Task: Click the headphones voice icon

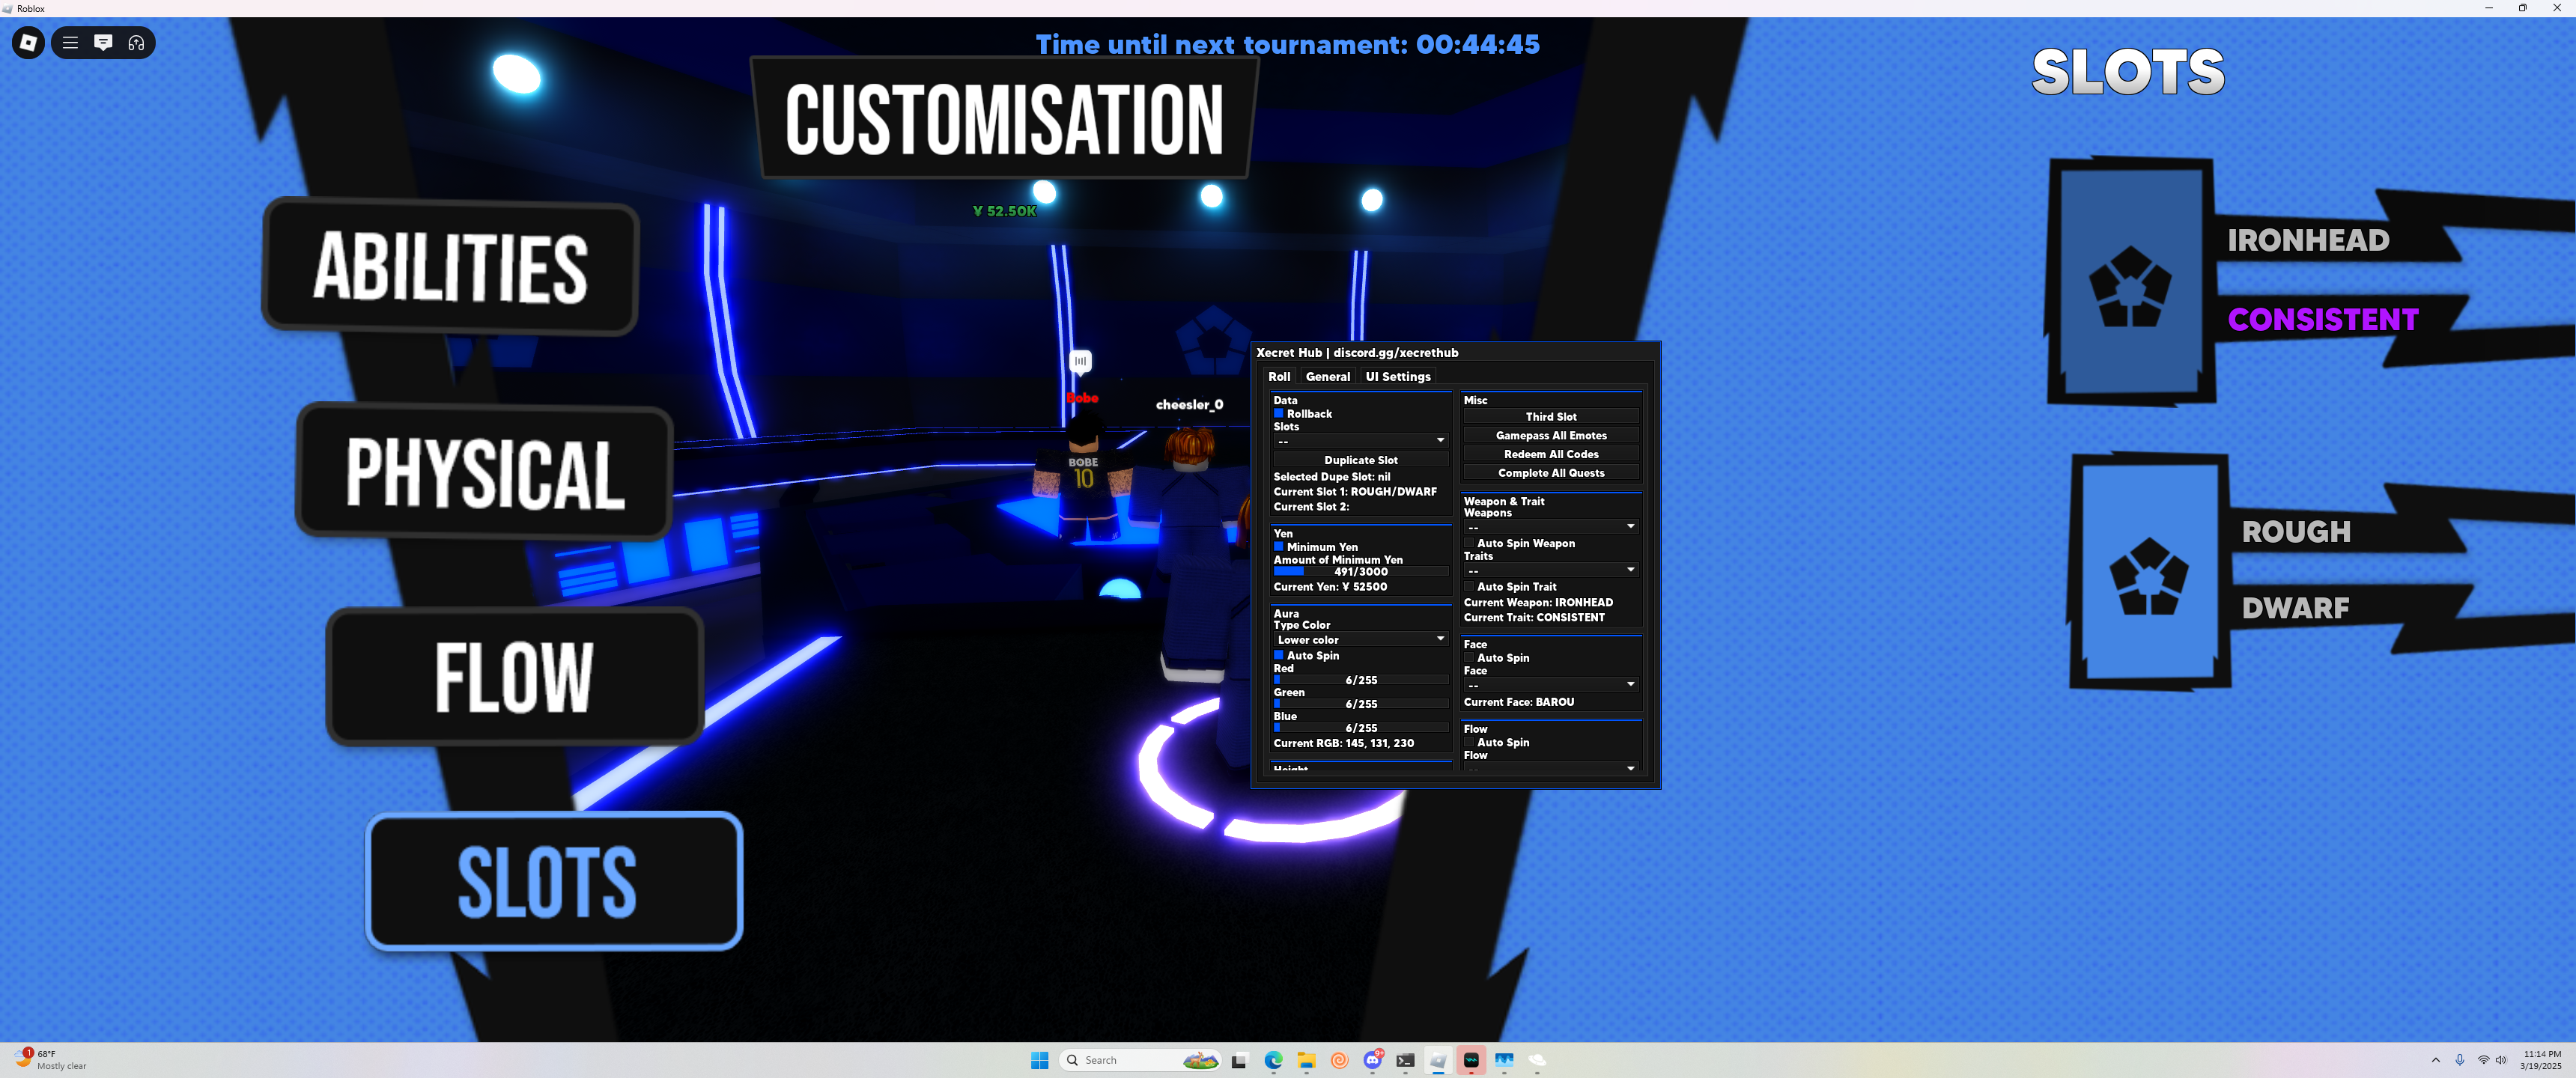Action: click(136, 42)
